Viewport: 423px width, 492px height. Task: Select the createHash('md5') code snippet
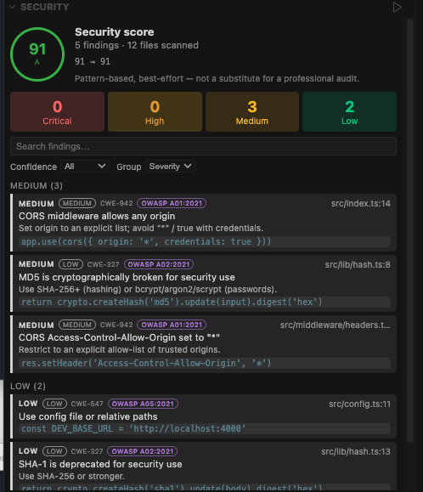(205, 303)
